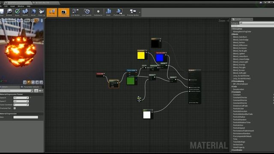Select Blend_ColorBurn in the Palette
The height and width of the screenshot is (154, 274).
click(240, 37)
